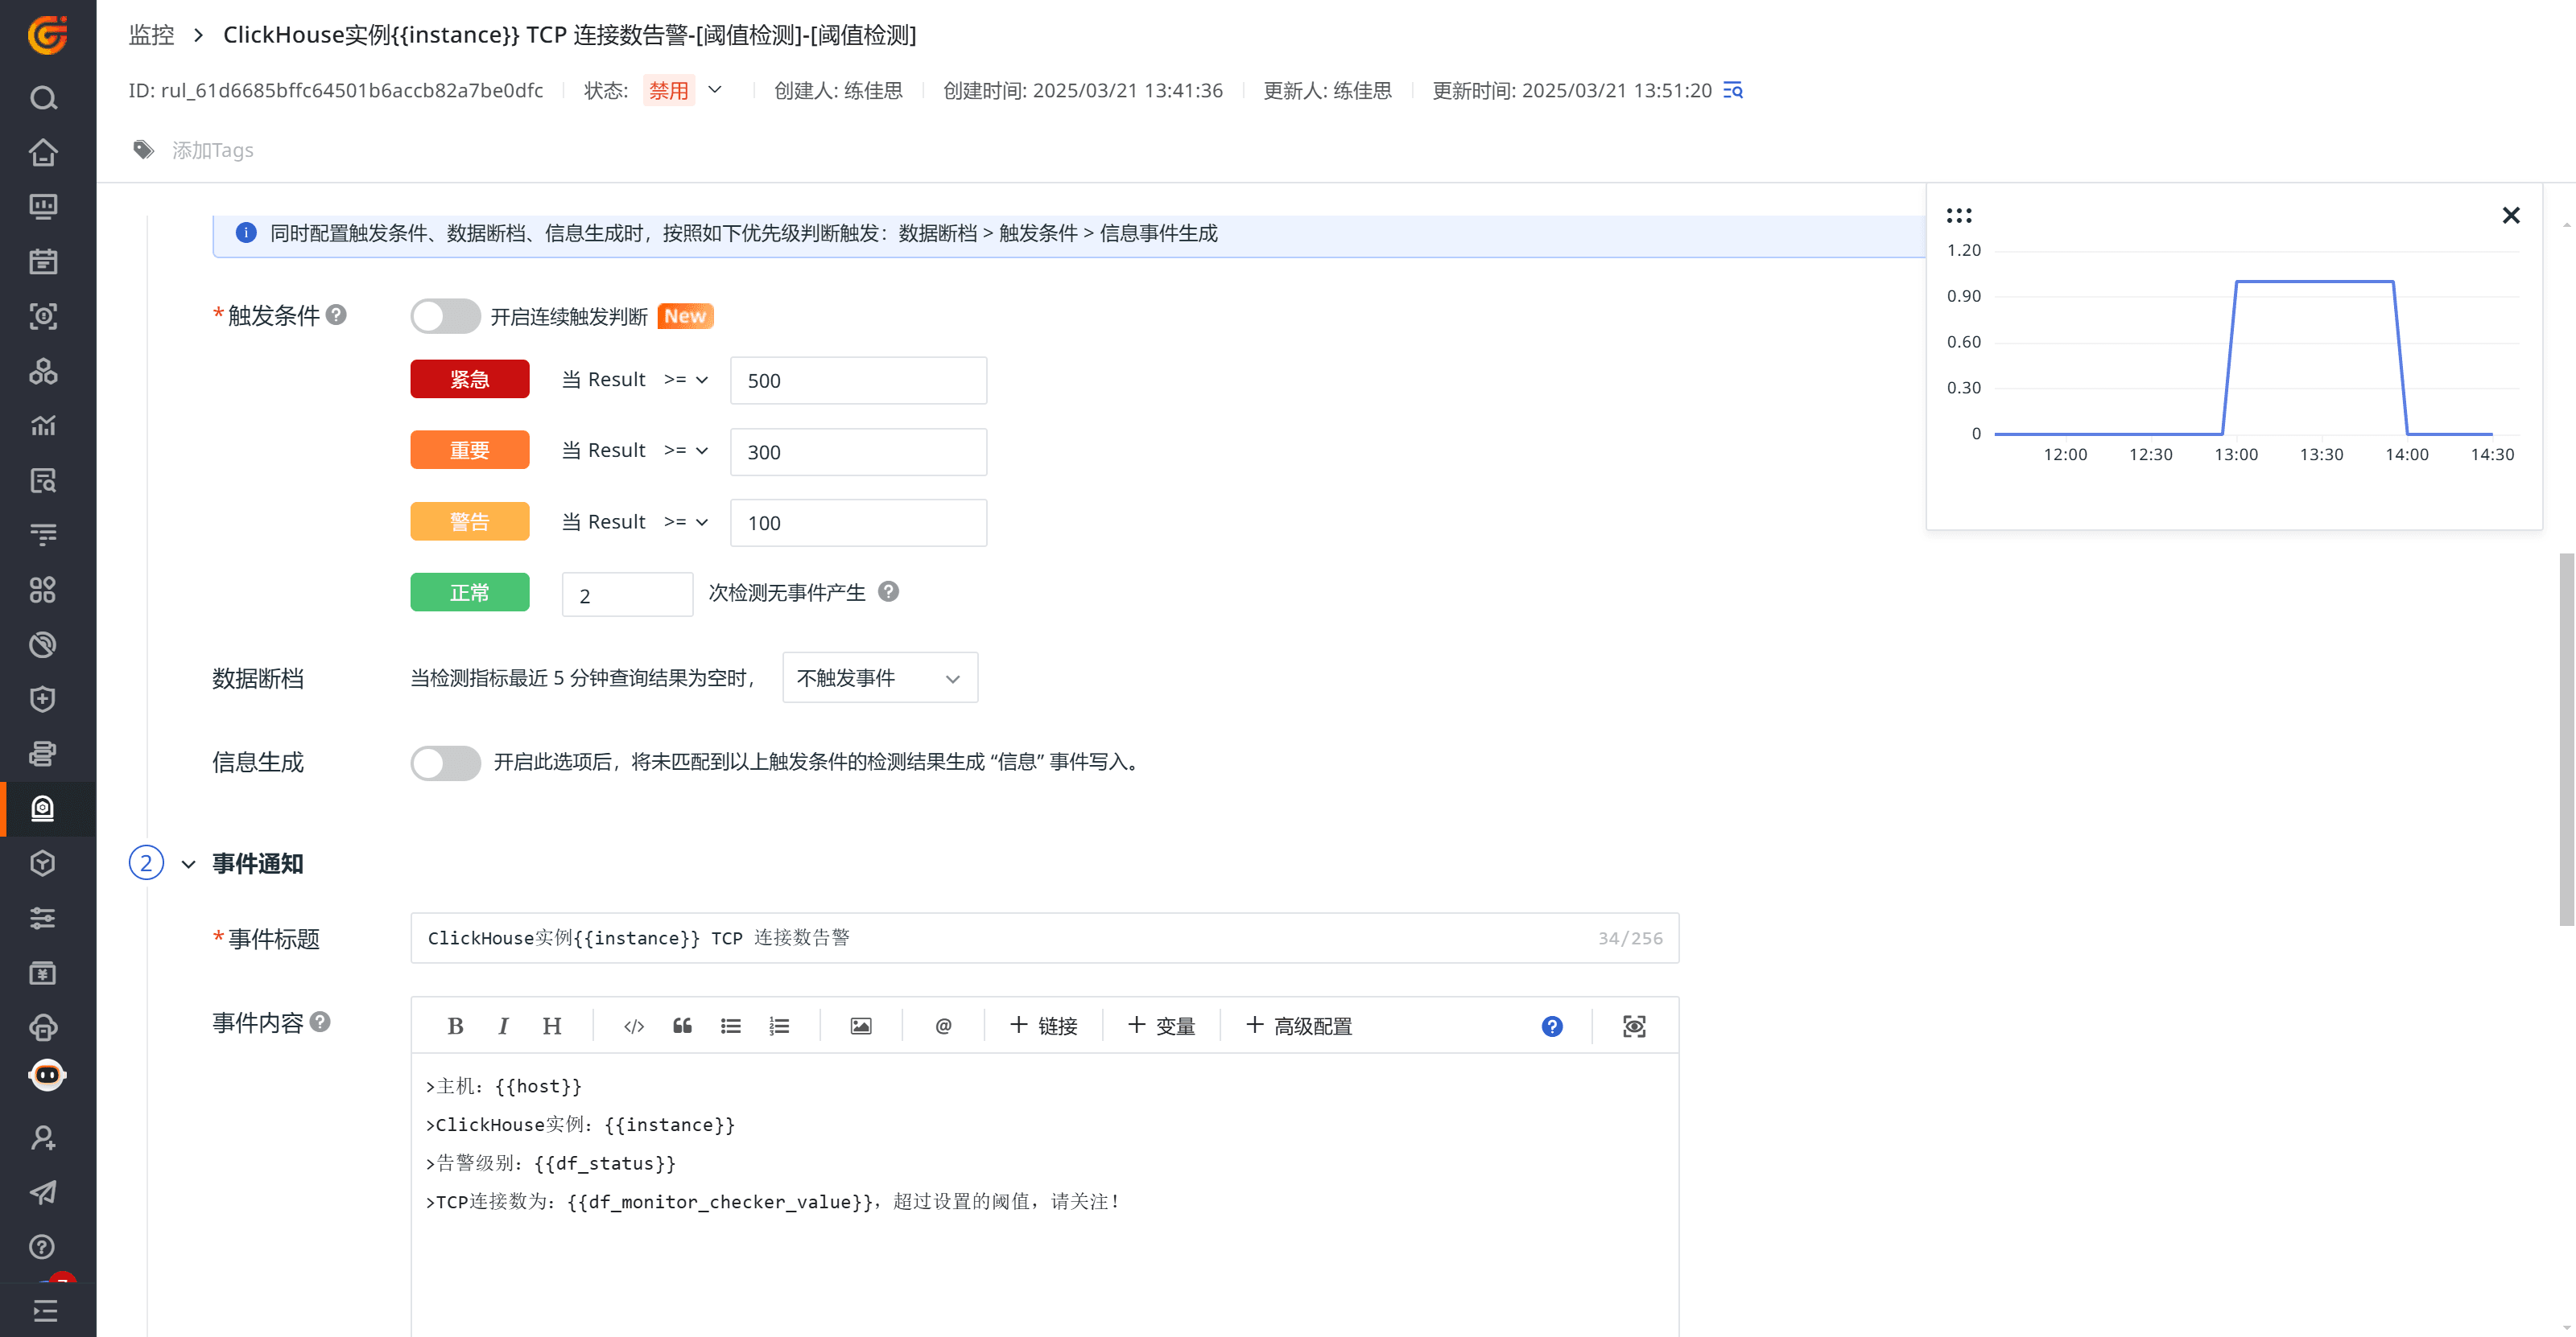Insert bulleted list in the editor toolbar
Image resolution: width=2576 pixels, height=1337 pixels.
(x=731, y=1026)
